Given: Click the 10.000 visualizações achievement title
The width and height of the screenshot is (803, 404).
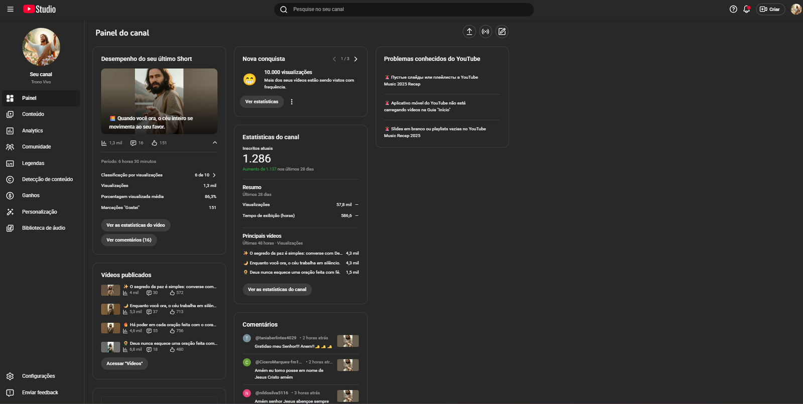Looking at the screenshot, I should pos(288,72).
